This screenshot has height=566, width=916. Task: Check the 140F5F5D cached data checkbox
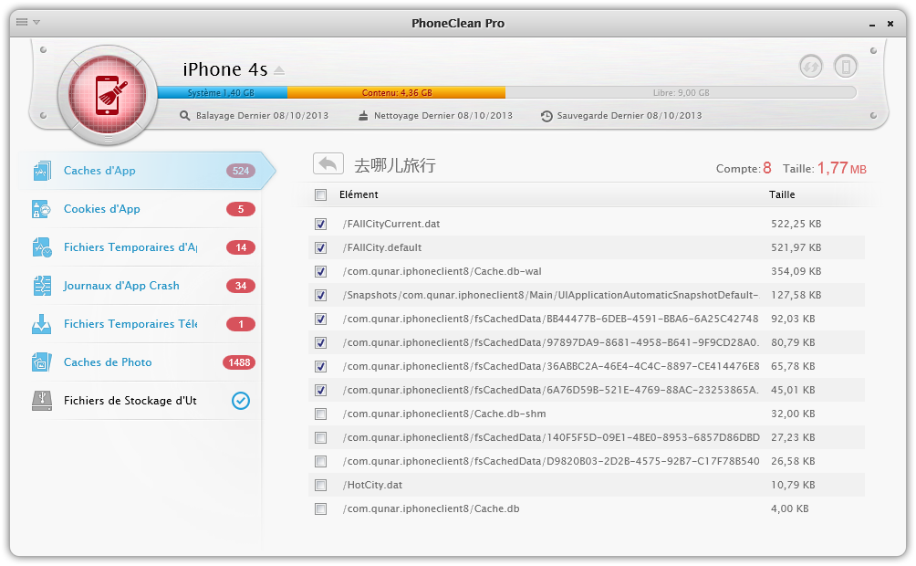[x=321, y=437]
